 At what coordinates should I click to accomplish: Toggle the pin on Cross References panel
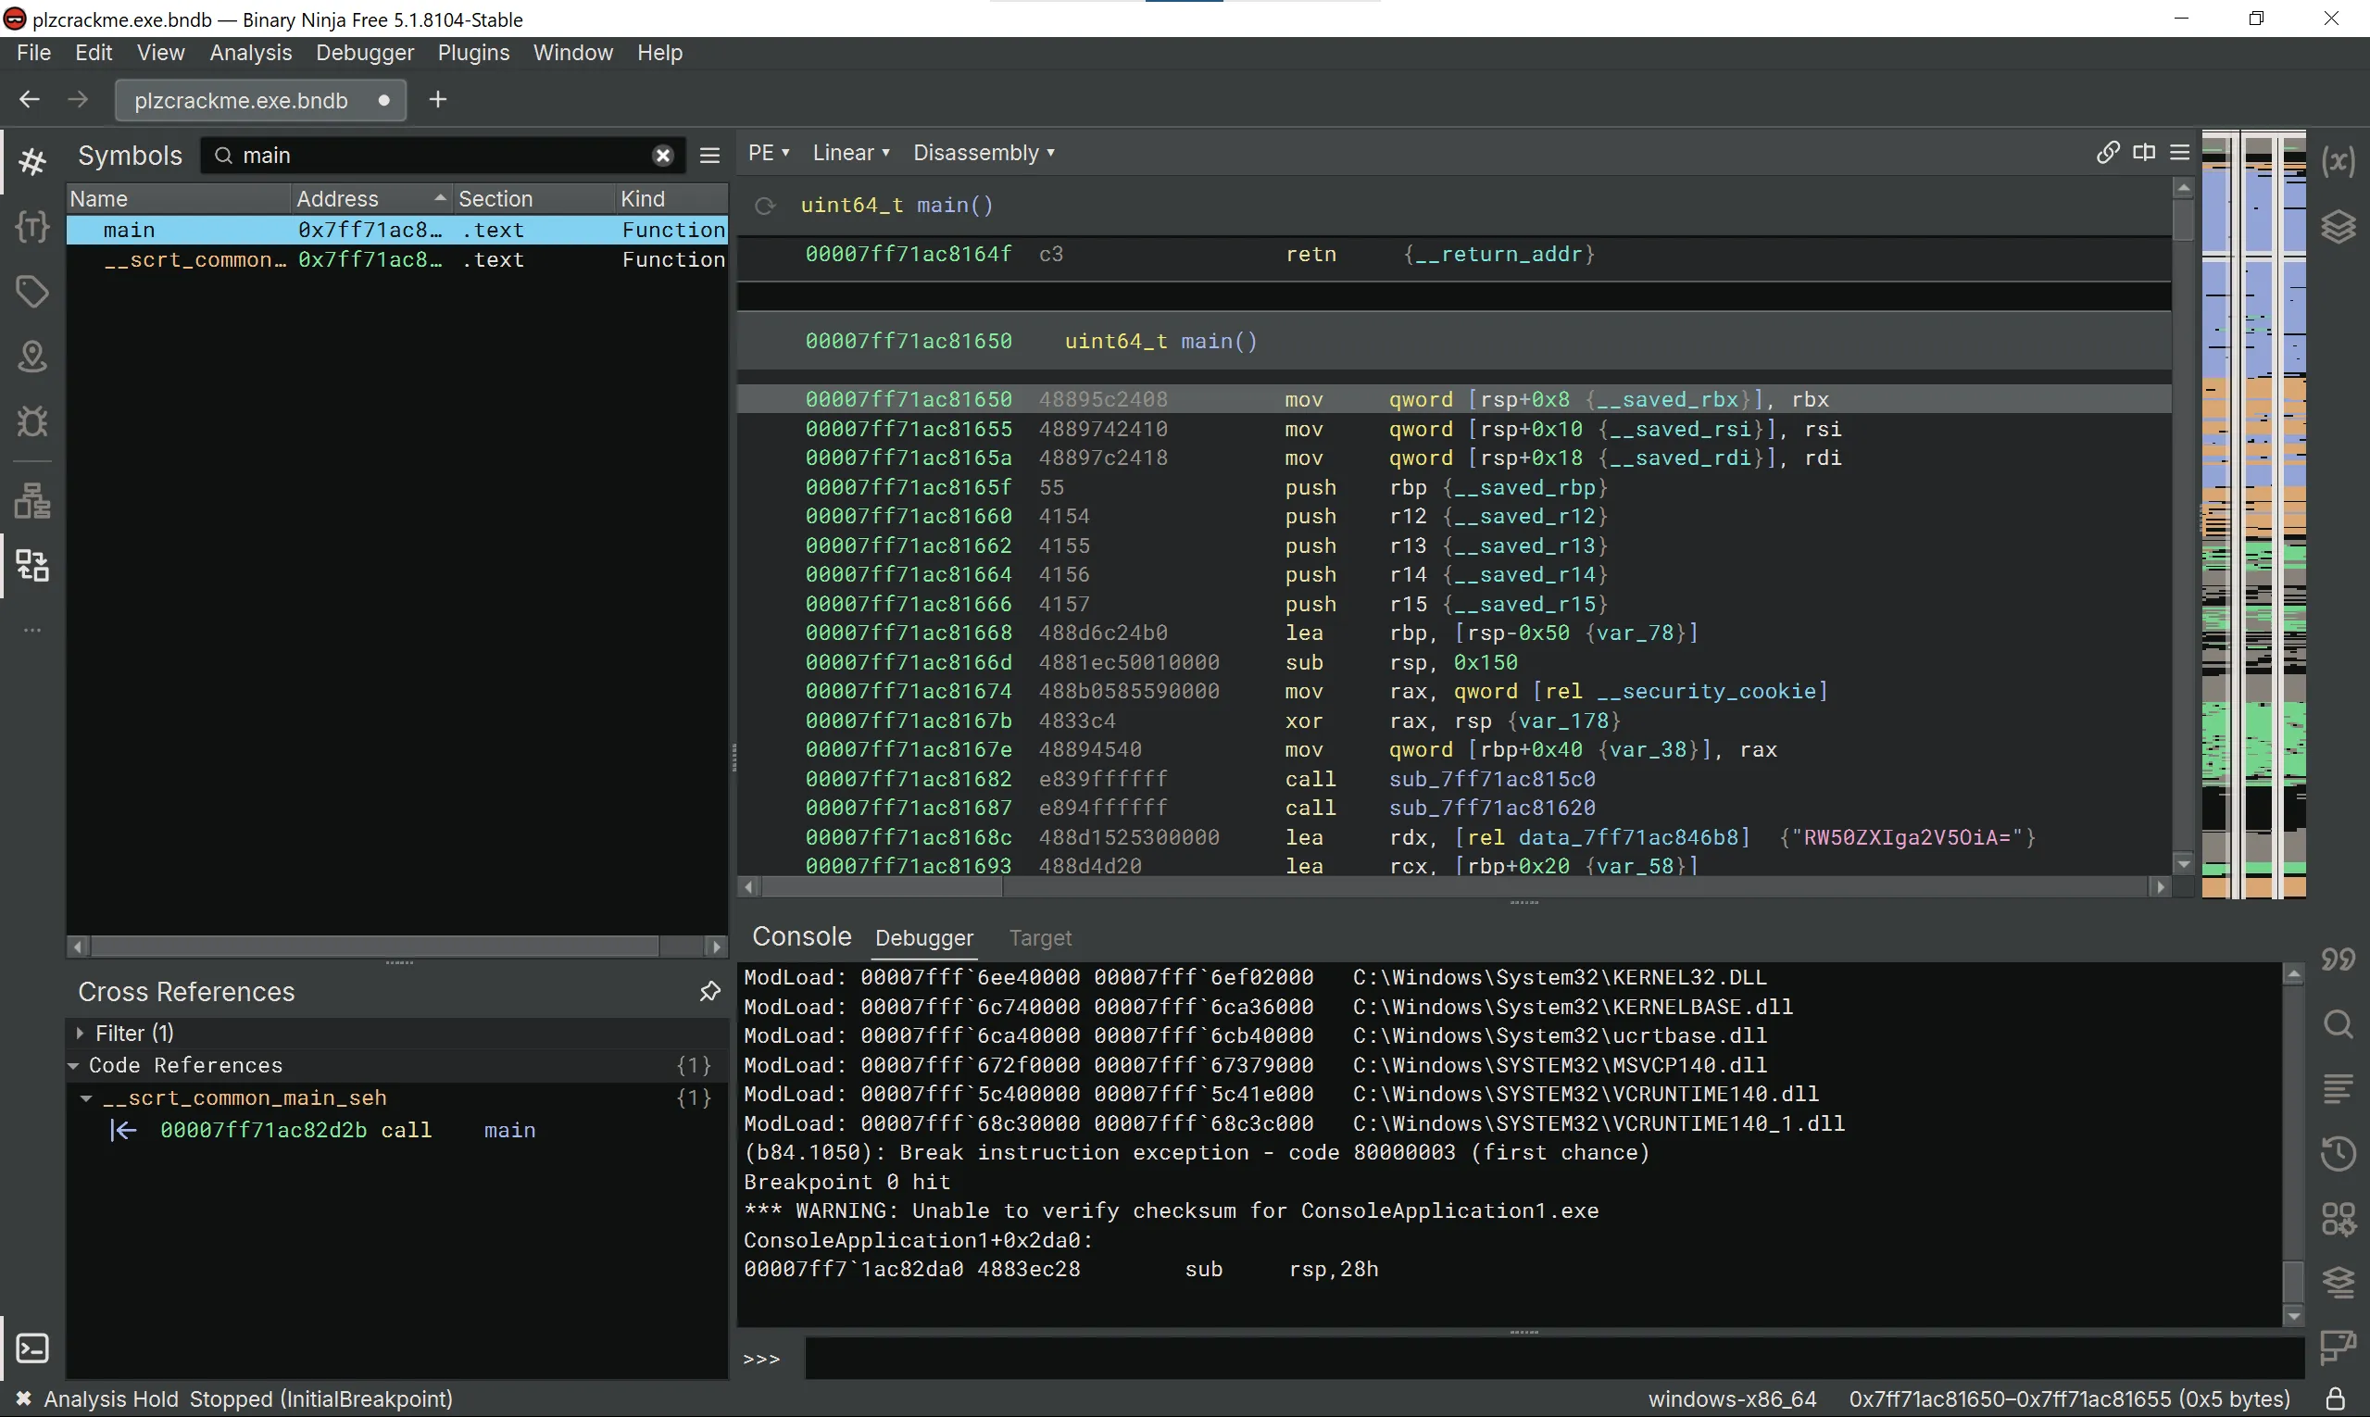(709, 992)
